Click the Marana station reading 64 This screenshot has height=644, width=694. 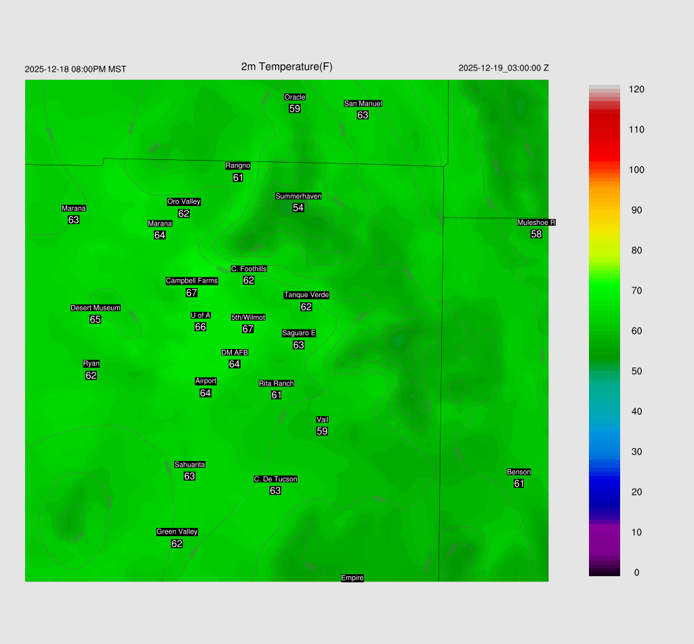pyautogui.click(x=160, y=235)
